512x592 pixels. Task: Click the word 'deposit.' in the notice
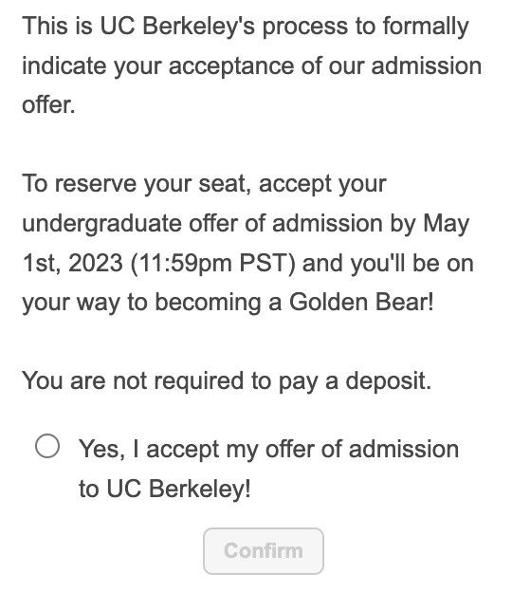coord(388,380)
